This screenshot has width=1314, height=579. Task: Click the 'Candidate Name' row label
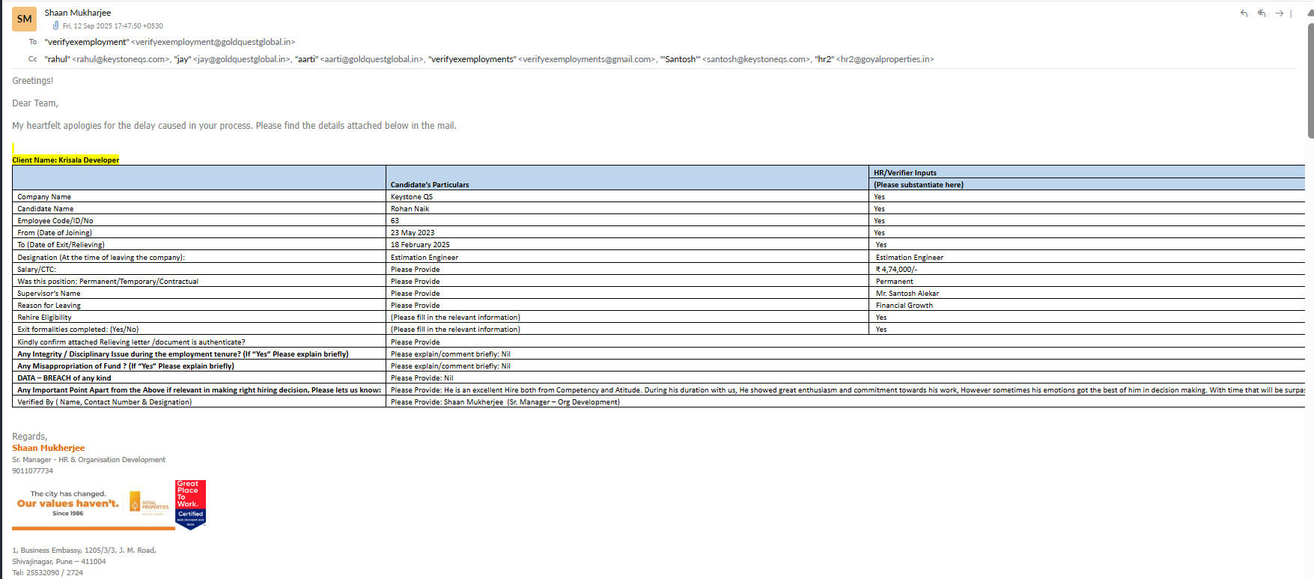click(x=46, y=208)
